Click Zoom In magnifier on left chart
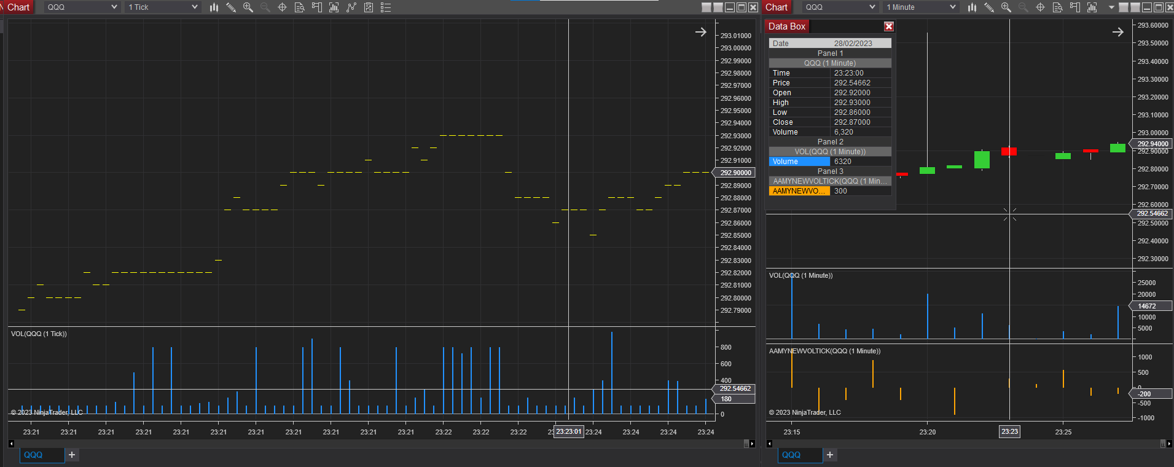1174x467 pixels. coord(248,7)
